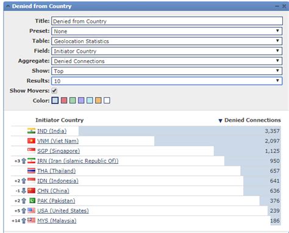
Task: Click the Singapore flag icon
Action: pyautogui.click(x=31, y=150)
